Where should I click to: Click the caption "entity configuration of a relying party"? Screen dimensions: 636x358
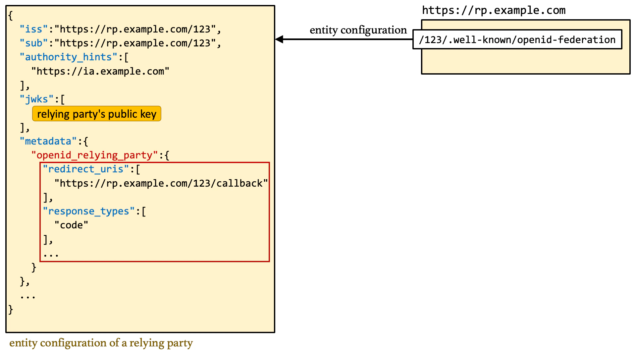[x=101, y=343]
